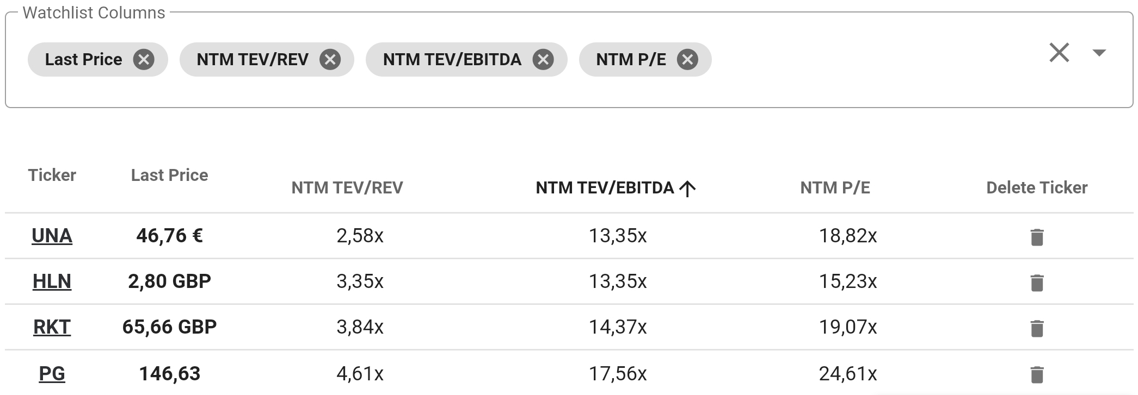
Task: Remove the Last Price column chip
Action: [144, 59]
